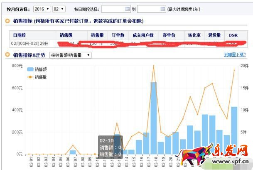
Task: Open the month dropdown showing 02
Action: click(59, 9)
